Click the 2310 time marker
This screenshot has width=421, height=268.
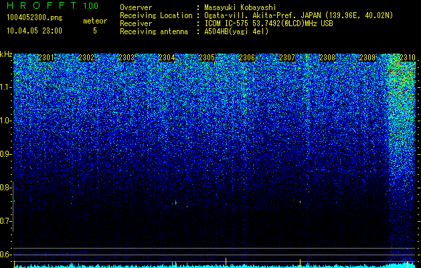[408, 58]
